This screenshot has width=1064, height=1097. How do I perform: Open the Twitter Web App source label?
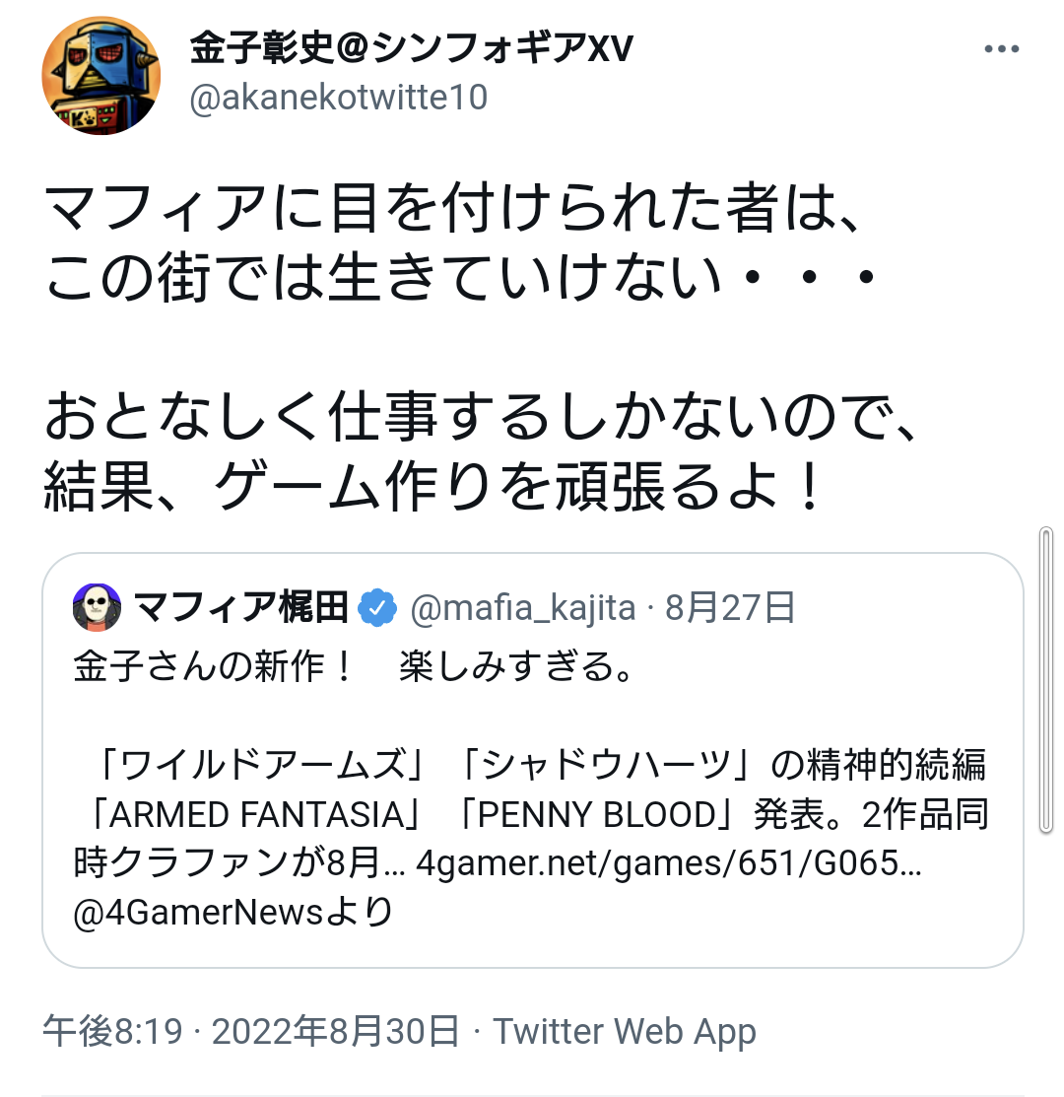pos(625,1031)
